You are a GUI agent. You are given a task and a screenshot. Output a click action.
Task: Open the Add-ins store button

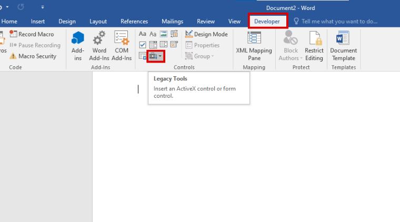[78, 46]
